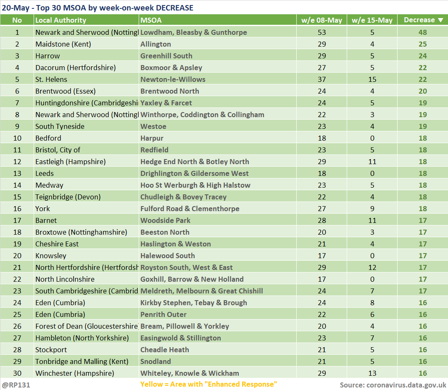Click the w/e 15-May column header
Image resolution: width=448 pixels, height=390 pixels.
372,20
